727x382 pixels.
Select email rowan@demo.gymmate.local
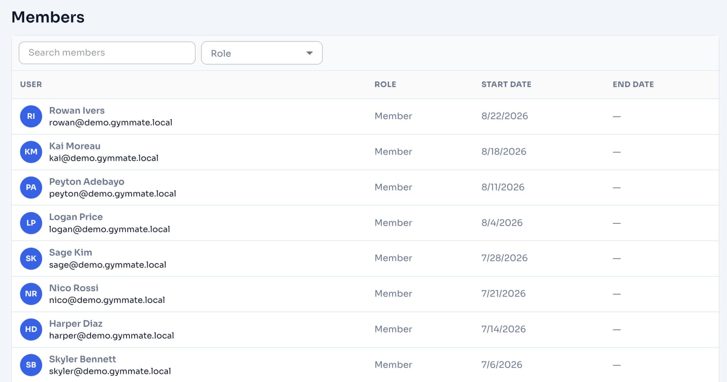(x=110, y=123)
